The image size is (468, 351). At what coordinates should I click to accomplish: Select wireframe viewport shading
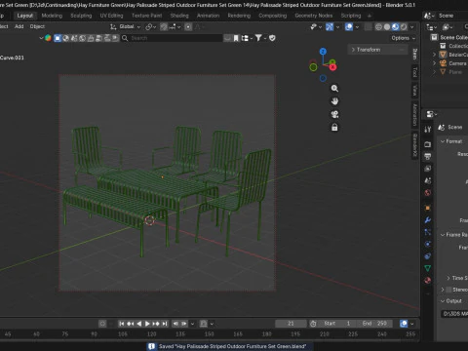point(378,27)
